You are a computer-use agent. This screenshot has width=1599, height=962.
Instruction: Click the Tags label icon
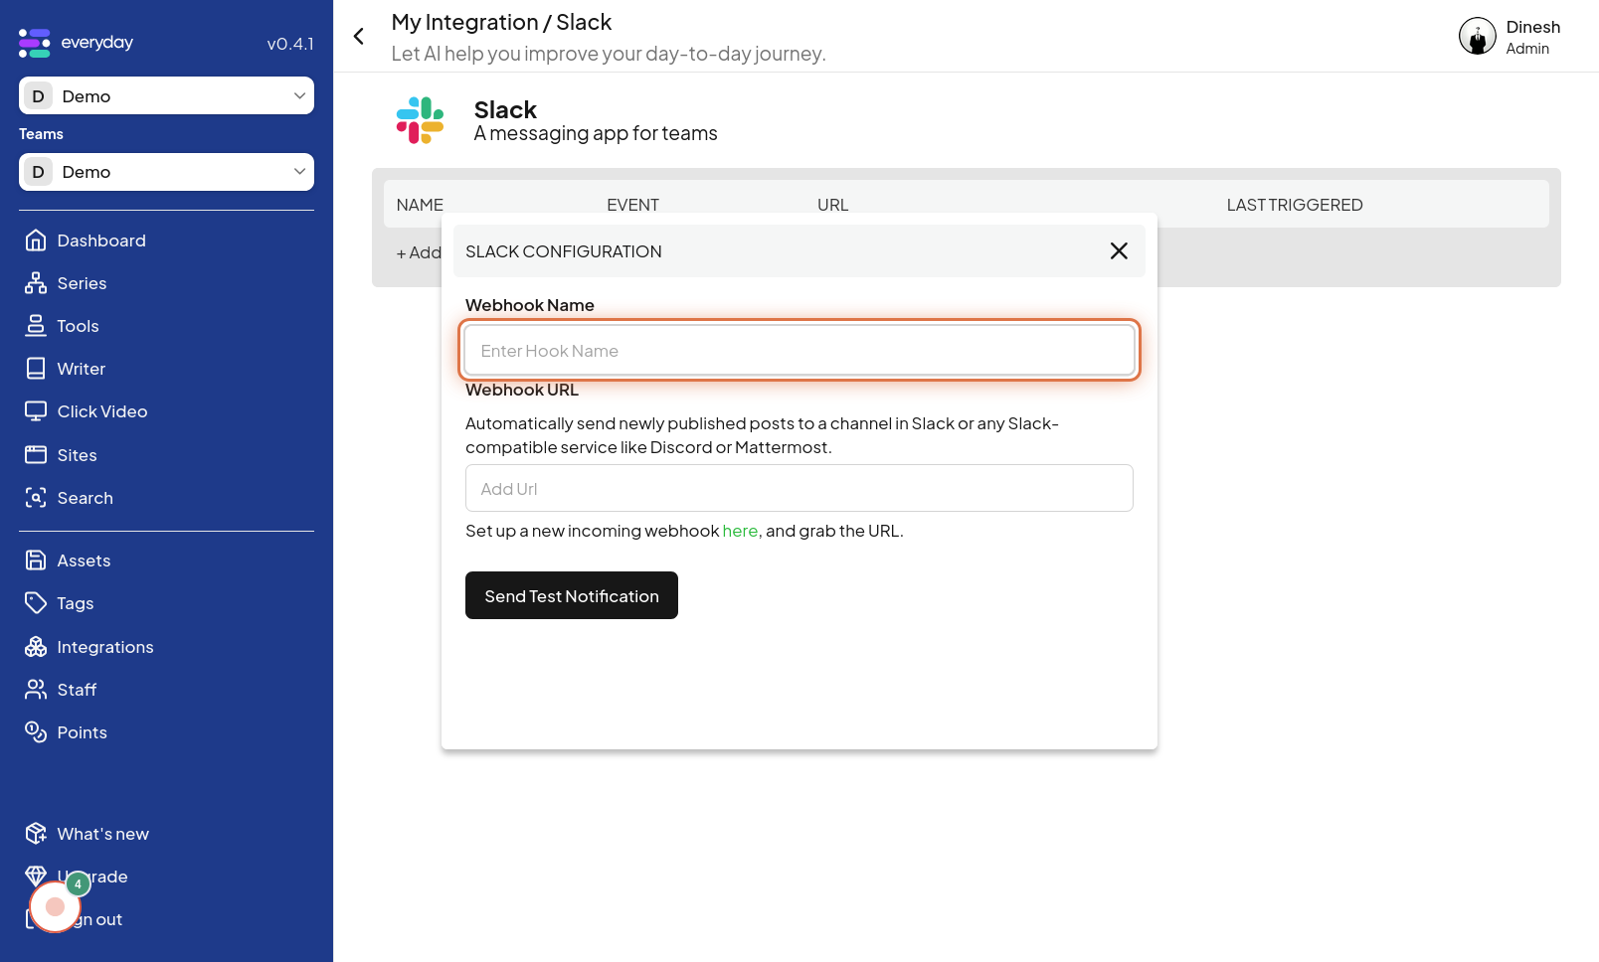point(36,603)
